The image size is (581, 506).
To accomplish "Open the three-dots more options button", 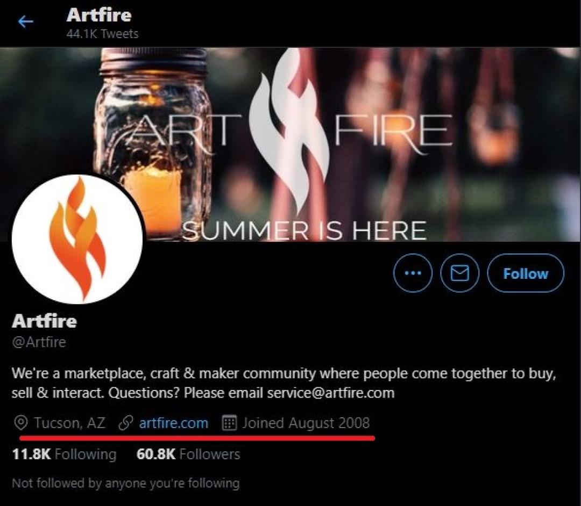I will (x=413, y=273).
